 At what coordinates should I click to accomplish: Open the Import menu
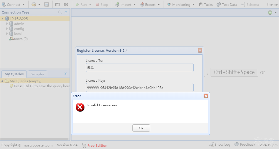(x=125, y=5)
